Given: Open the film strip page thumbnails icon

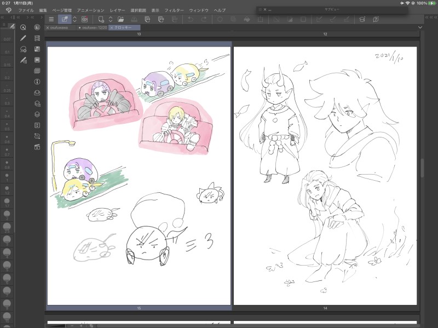Looking at the screenshot, I should click(37, 49).
